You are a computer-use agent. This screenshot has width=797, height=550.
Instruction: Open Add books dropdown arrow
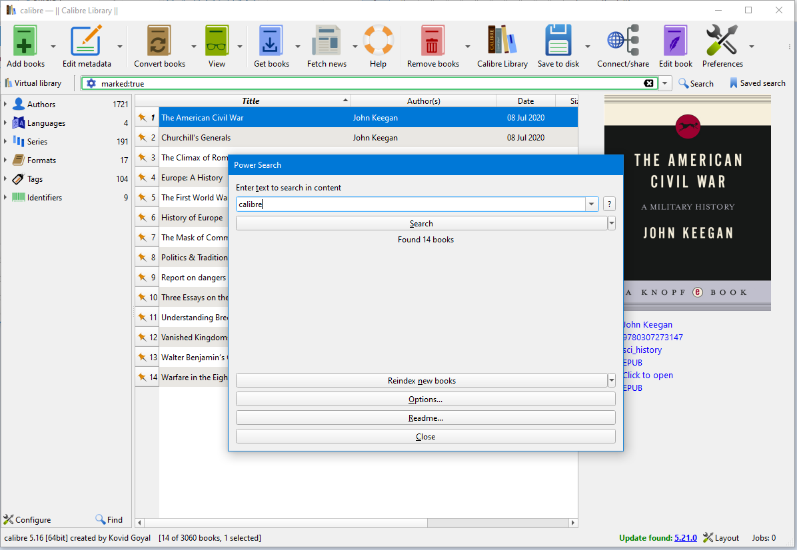click(x=53, y=46)
